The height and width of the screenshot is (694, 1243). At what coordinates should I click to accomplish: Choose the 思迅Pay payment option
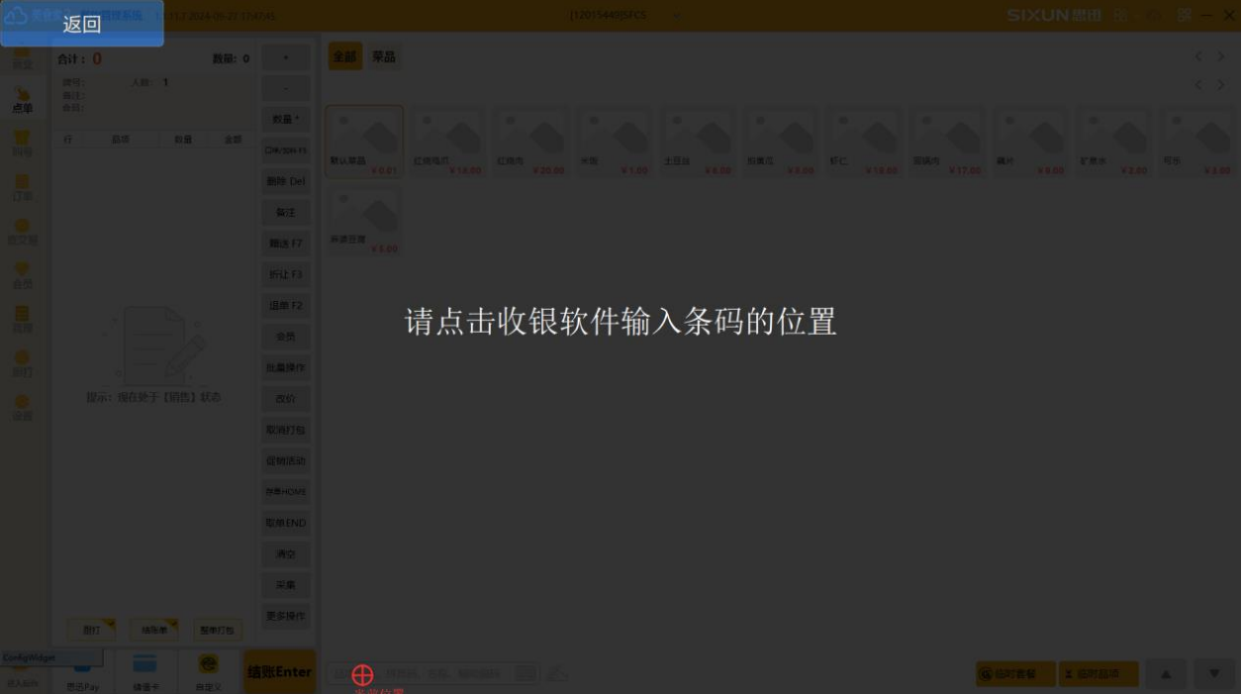[83, 672]
